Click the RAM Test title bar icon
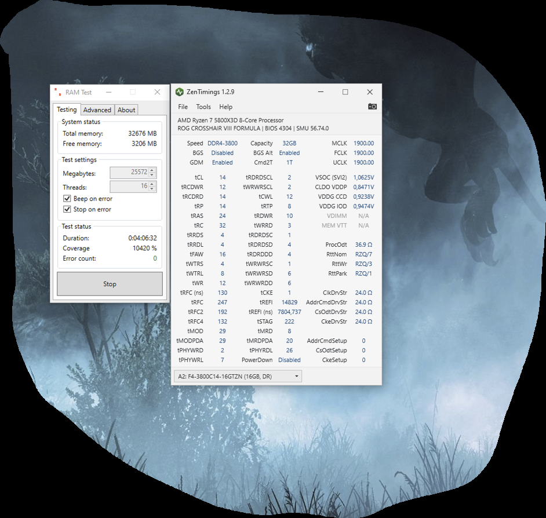 [x=57, y=92]
